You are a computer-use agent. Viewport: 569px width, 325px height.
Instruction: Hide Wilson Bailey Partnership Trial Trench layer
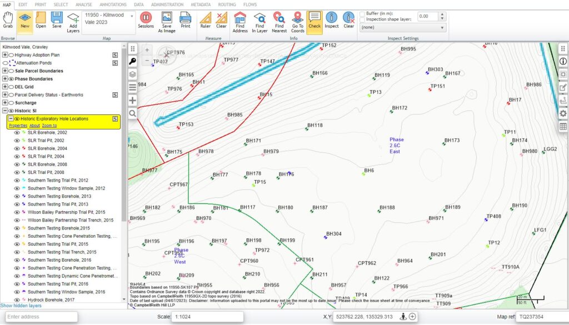click(17, 221)
